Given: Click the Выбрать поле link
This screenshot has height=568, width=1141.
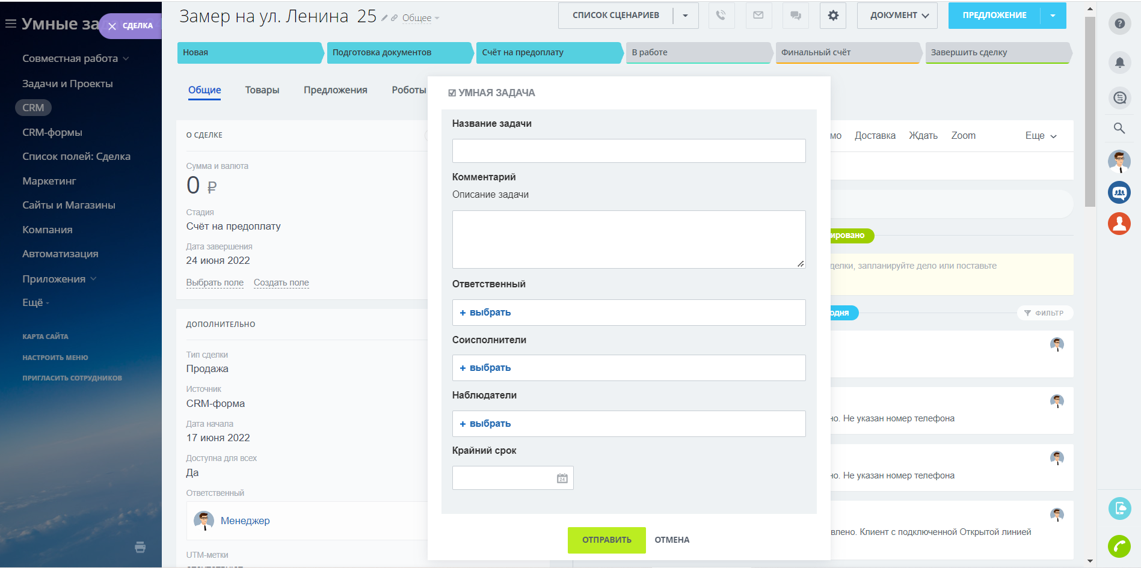Looking at the screenshot, I should click(215, 283).
